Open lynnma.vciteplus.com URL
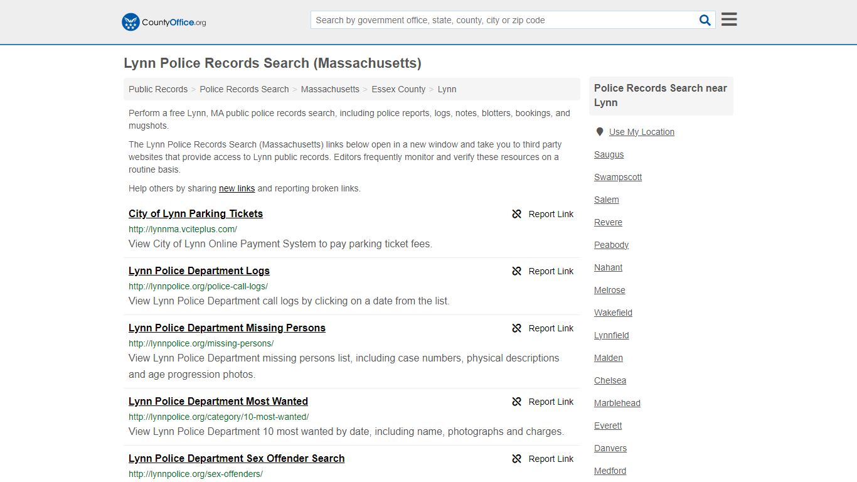857x482 pixels. tap(183, 229)
